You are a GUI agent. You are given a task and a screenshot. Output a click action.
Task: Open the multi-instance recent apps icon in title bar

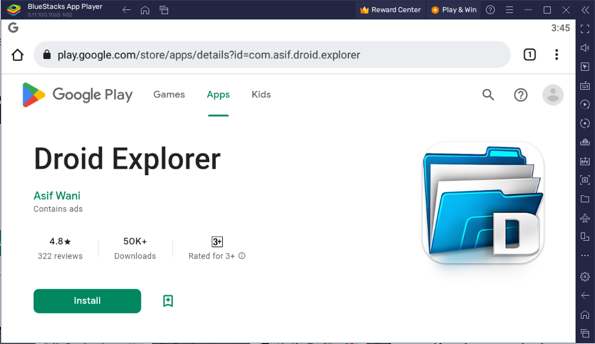click(164, 10)
